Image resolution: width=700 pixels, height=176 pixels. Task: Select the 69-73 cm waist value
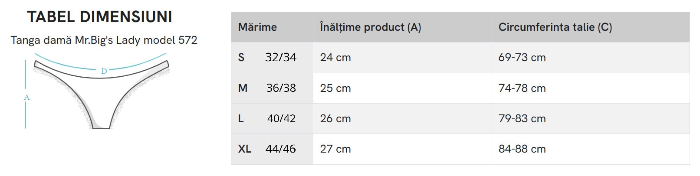point(522,57)
